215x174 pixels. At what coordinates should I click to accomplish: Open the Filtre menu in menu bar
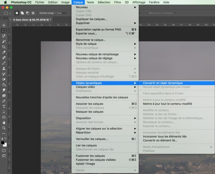[x=117, y=2]
